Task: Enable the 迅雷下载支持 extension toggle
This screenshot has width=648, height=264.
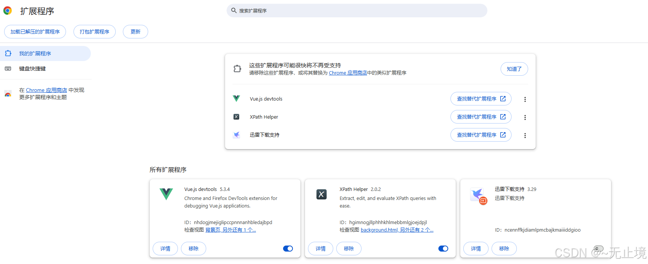Action: point(599,249)
